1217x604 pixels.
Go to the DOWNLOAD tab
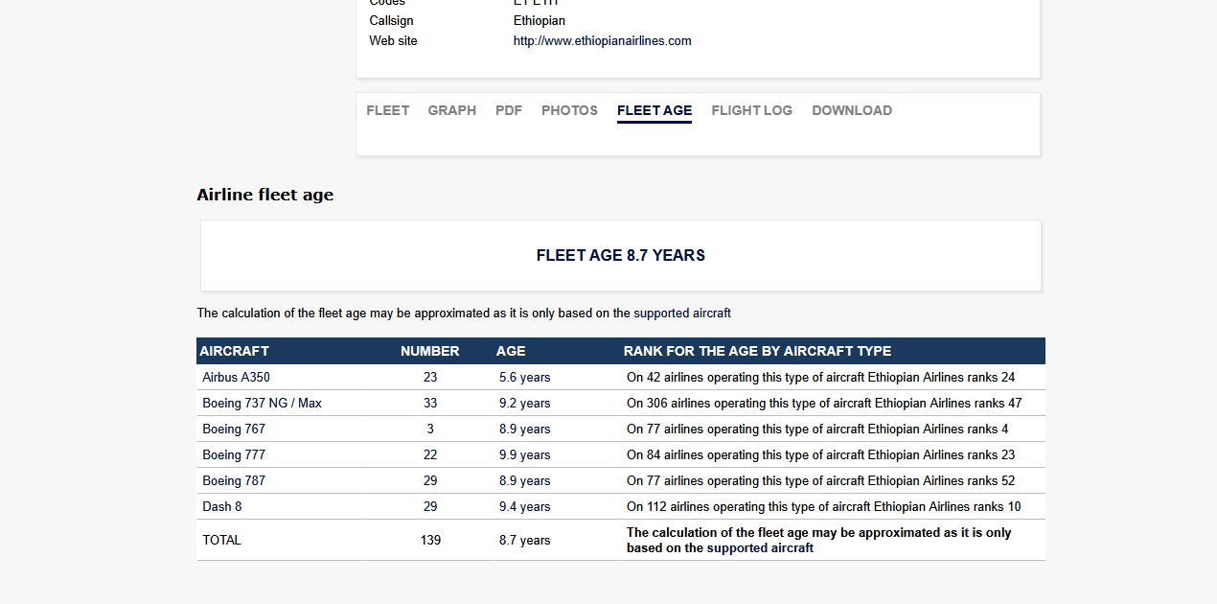click(x=852, y=110)
